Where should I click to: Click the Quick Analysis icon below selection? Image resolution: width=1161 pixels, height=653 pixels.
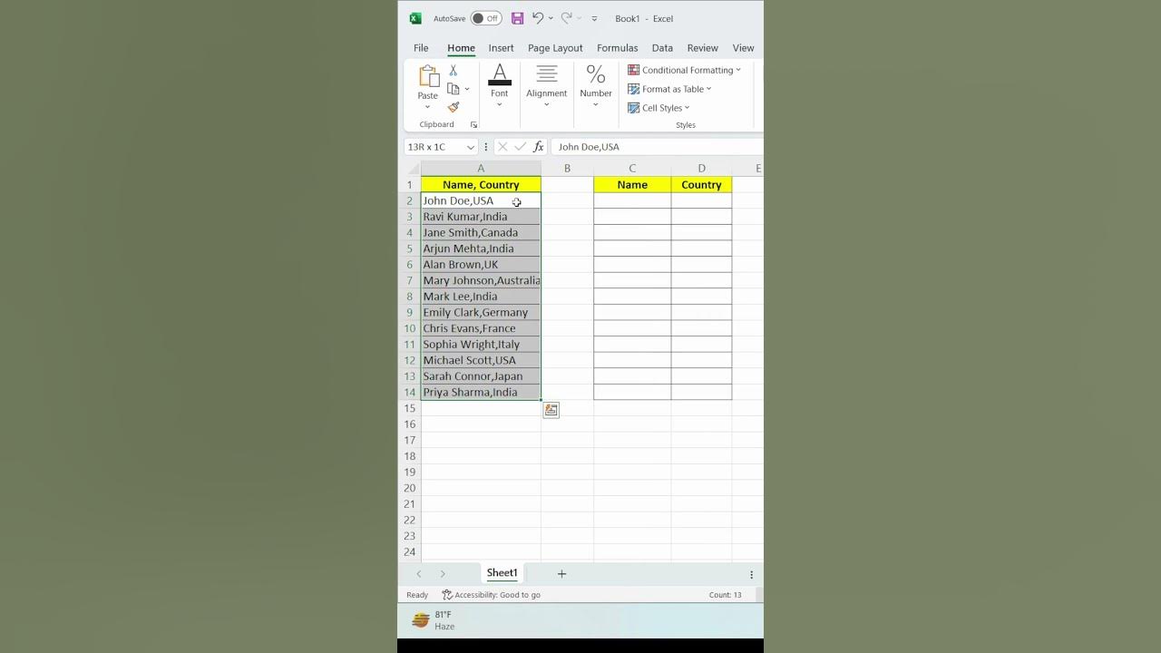[x=551, y=410]
